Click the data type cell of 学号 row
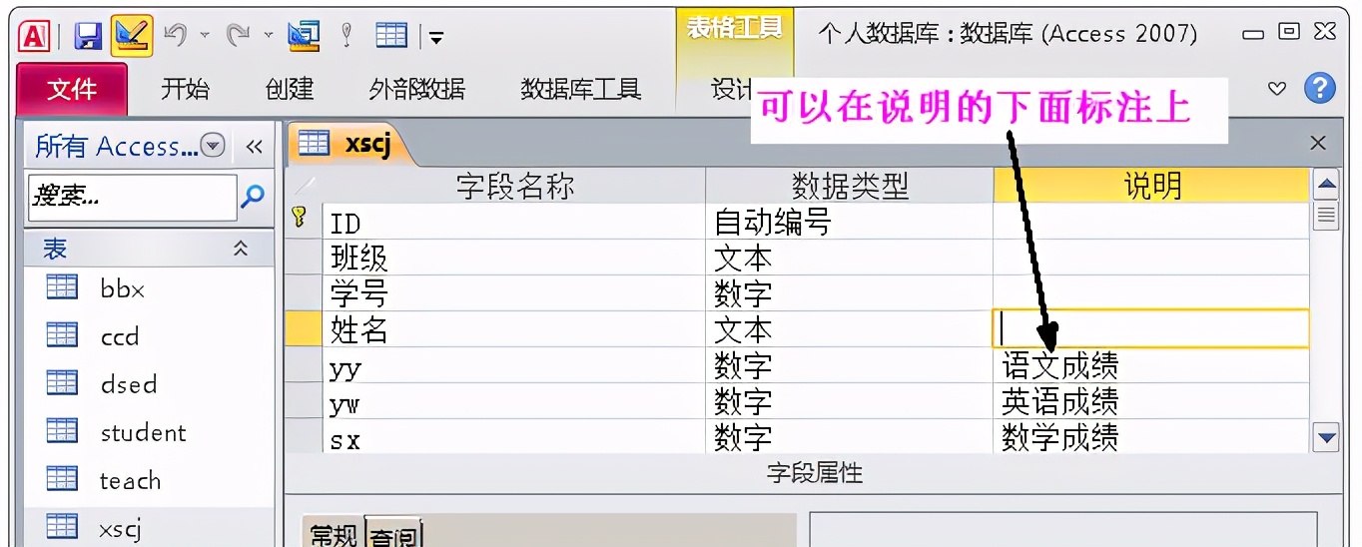This screenshot has width=1362, height=547. (x=850, y=293)
